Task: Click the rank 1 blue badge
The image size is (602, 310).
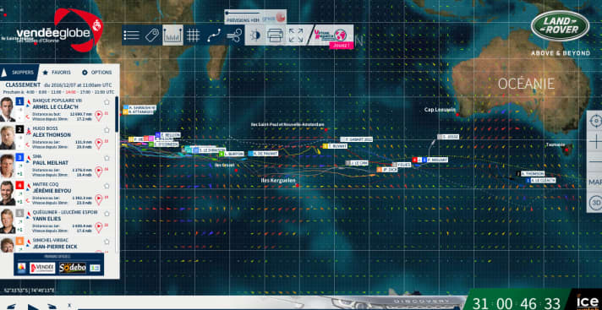Action: click(19, 101)
